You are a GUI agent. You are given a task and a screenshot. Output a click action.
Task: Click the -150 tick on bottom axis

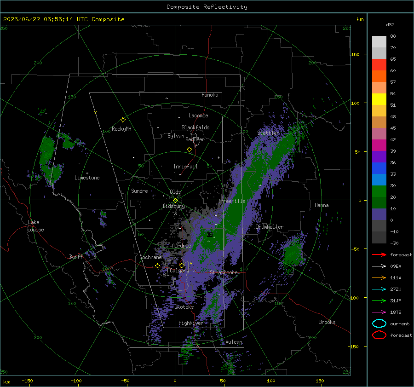pyautogui.click(x=28, y=381)
